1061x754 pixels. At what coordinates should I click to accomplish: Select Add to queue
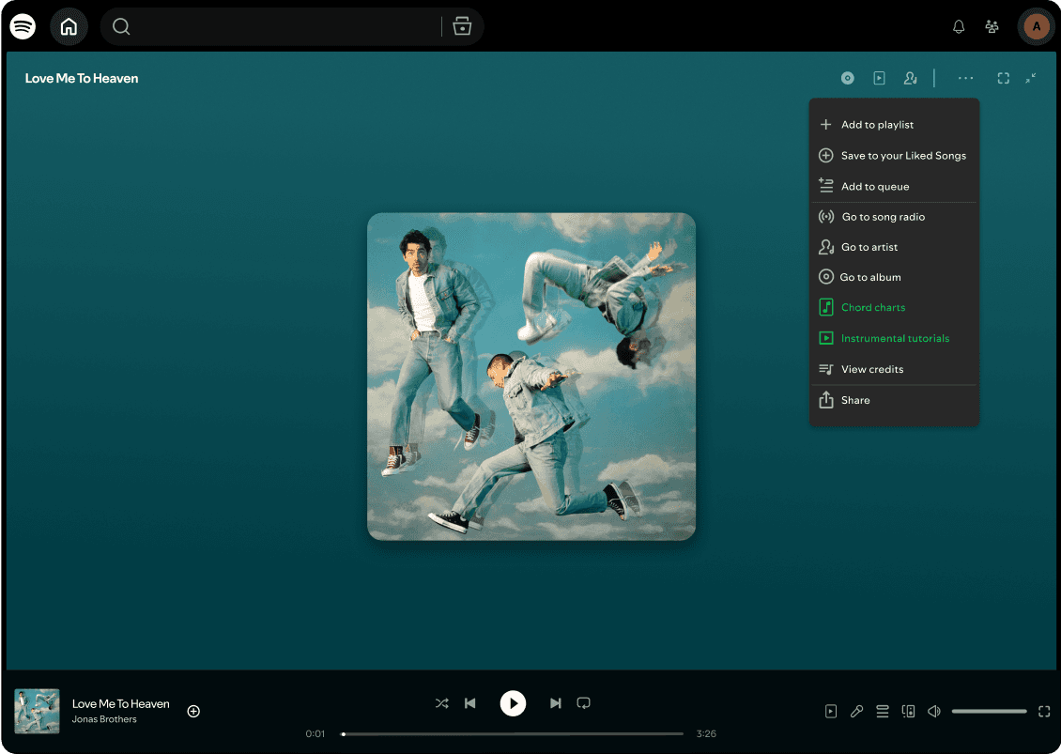[894, 186]
